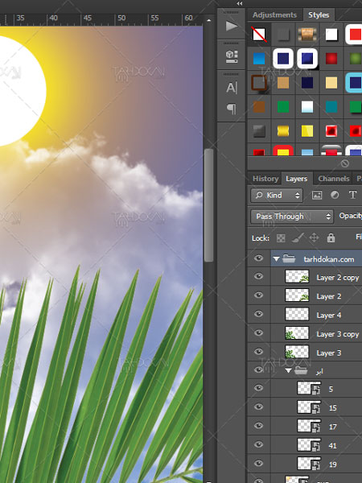362x483 pixels.
Task: Select Layer 2 copy thumbnail
Action: pyautogui.click(x=297, y=277)
